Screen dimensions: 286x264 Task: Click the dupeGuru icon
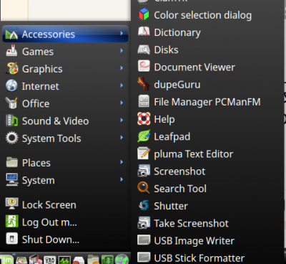tap(144, 84)
